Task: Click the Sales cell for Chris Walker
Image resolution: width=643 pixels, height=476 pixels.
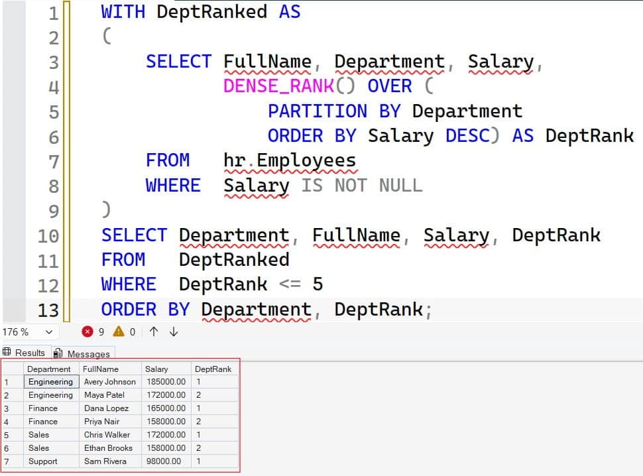Action: pos(51,435)
